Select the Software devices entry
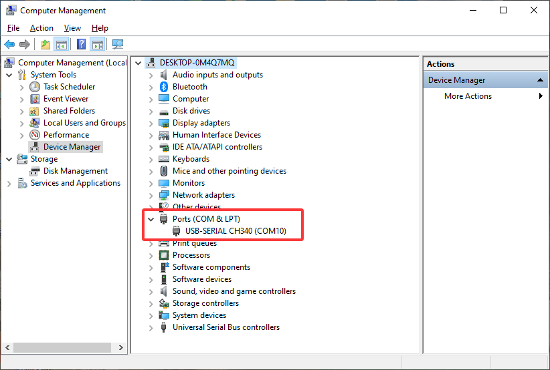 tap(202, 279)
